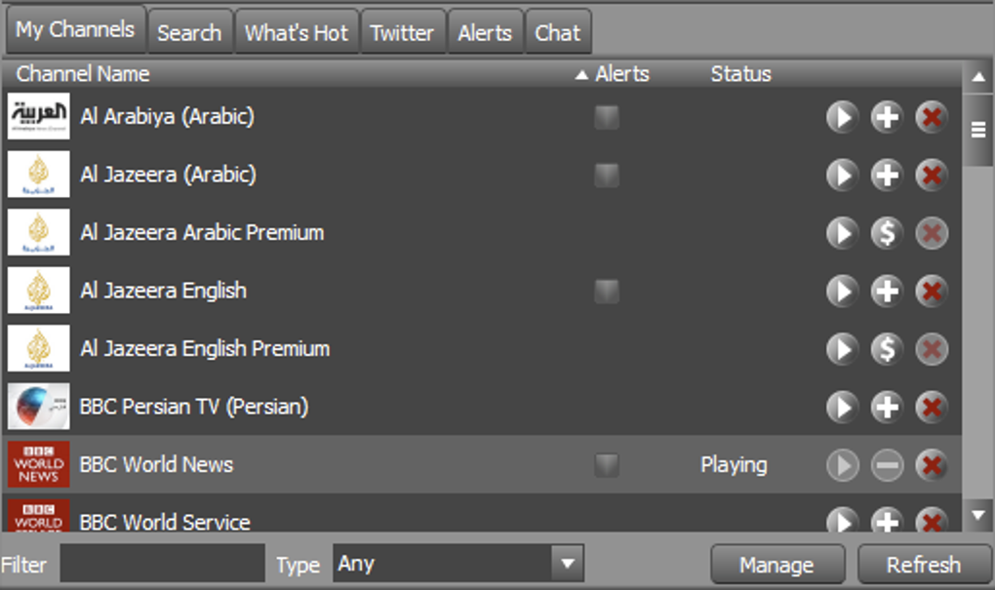Play Al Jazeera English Premium

click(842, 349)
